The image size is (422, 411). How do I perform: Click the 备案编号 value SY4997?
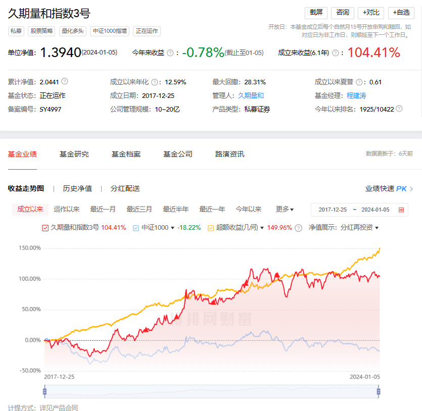point(51,110)
